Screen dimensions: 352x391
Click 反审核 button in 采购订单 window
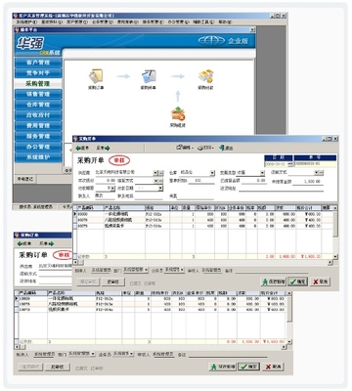(57, 367)
